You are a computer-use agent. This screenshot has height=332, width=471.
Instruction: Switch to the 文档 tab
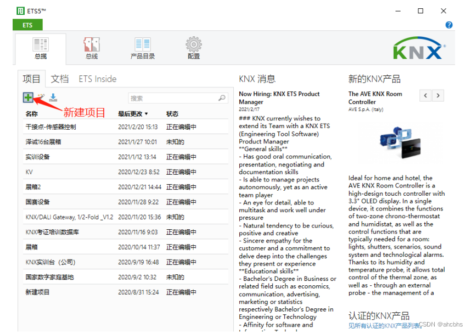[x=60, y=79]
